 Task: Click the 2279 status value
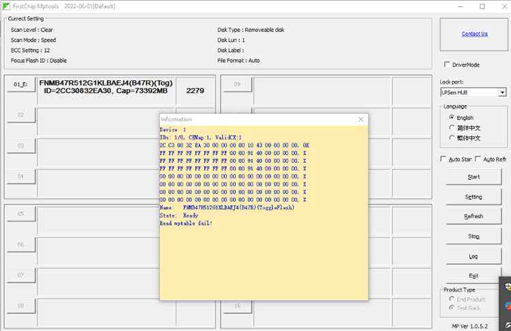coord(196,91)
